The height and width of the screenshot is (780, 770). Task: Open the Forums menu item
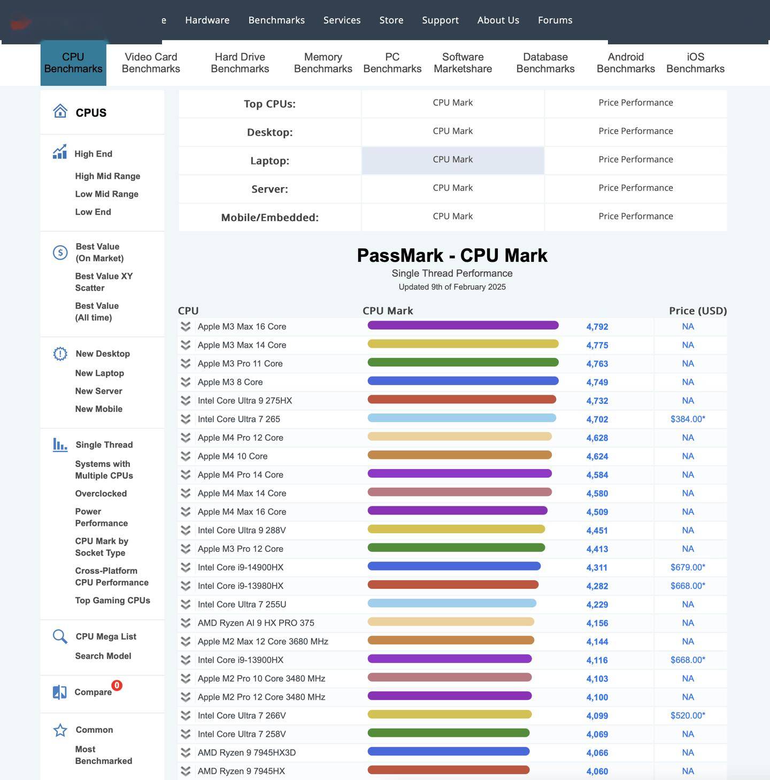click(555, 20)
